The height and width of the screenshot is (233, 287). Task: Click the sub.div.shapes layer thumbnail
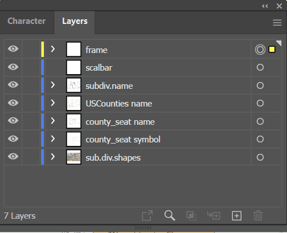[x=73, y=157]
